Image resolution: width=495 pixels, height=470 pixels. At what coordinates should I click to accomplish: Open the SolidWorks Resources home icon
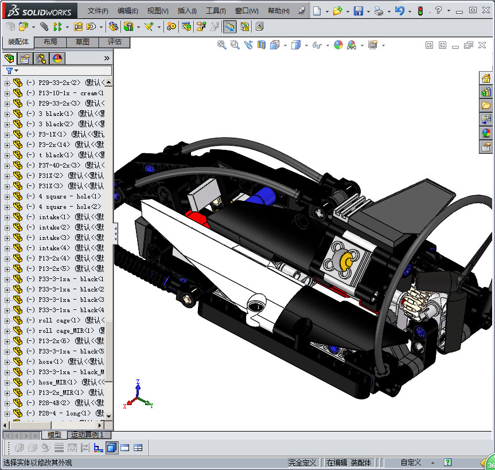point(486,78)
